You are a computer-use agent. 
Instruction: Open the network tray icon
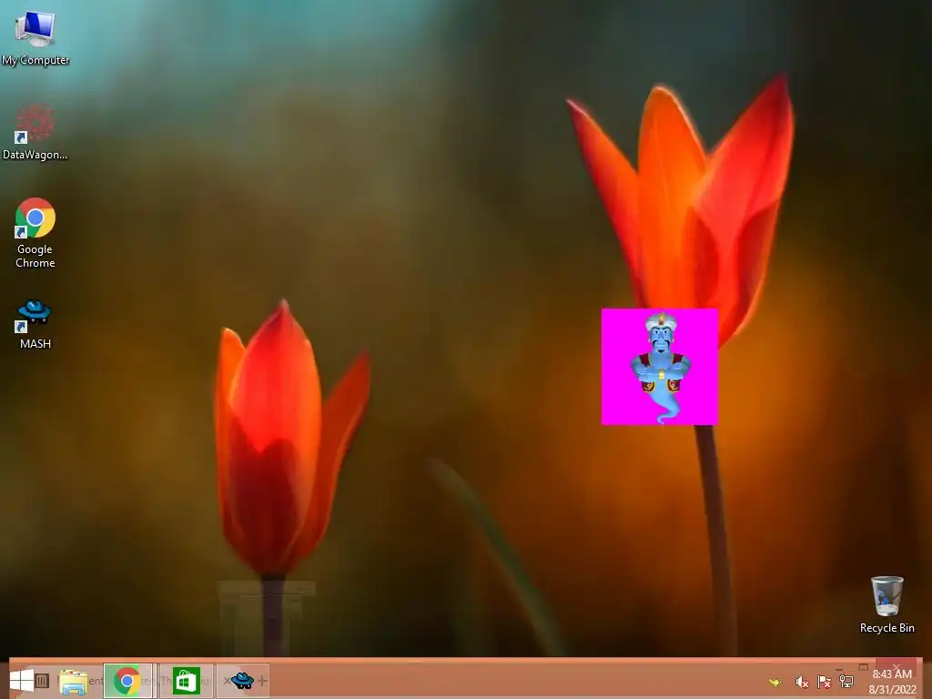pyautogui.click(x=846, y=683)
